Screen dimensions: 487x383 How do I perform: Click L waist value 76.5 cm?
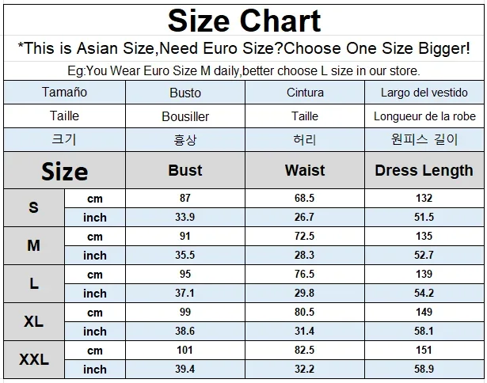coord(305,274)
